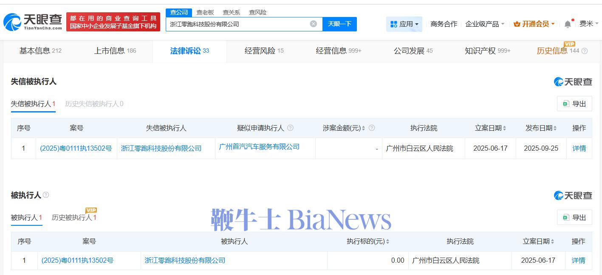Screen dimensions: 602x275
Task: Open the 费米 user account menu
Action: (x=588, y=24)
